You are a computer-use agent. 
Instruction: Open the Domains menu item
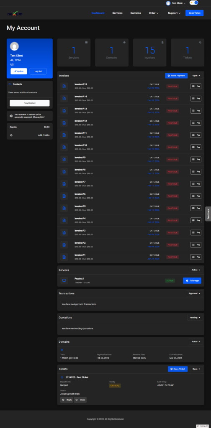[x=136, y=13]
